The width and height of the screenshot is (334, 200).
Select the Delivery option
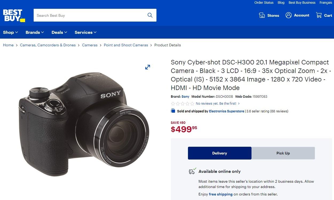point(219,153)
